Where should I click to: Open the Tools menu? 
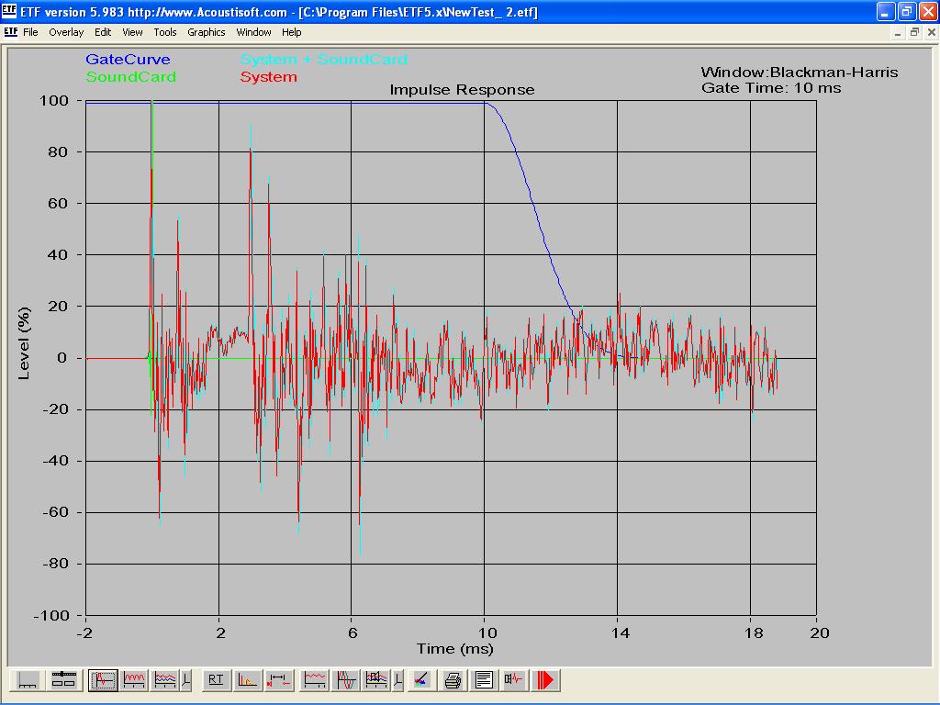pyautogui.click(x=165, y=32)
